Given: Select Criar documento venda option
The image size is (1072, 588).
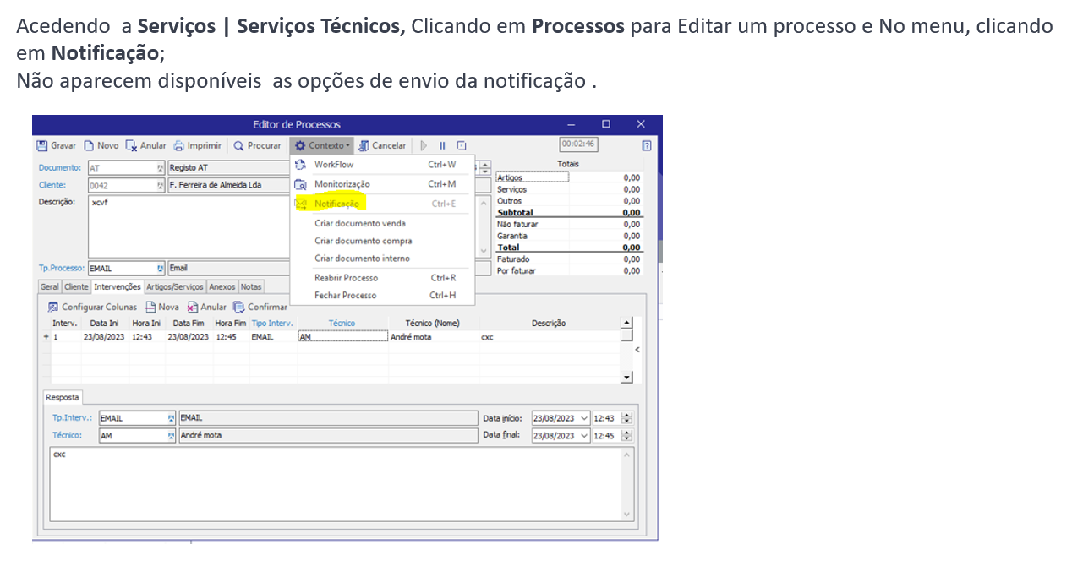Looking at the screenshot, I should [359, 224].
